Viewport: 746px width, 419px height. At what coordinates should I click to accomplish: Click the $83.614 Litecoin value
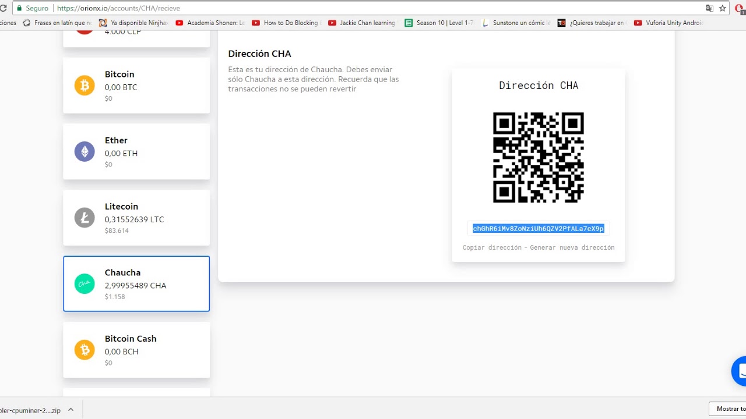tap(117, 230)
